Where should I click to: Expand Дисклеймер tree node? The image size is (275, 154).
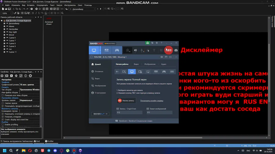click(x=4, y=23)
